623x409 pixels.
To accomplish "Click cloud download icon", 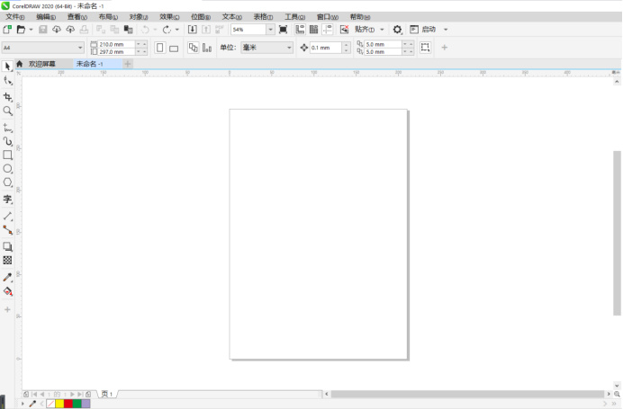I will [57, 30].
